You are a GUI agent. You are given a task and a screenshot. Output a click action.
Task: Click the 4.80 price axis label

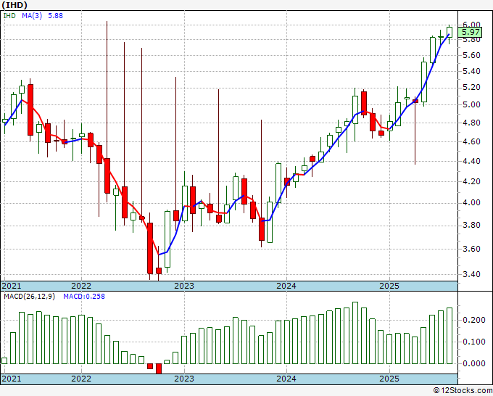(471, 123)
